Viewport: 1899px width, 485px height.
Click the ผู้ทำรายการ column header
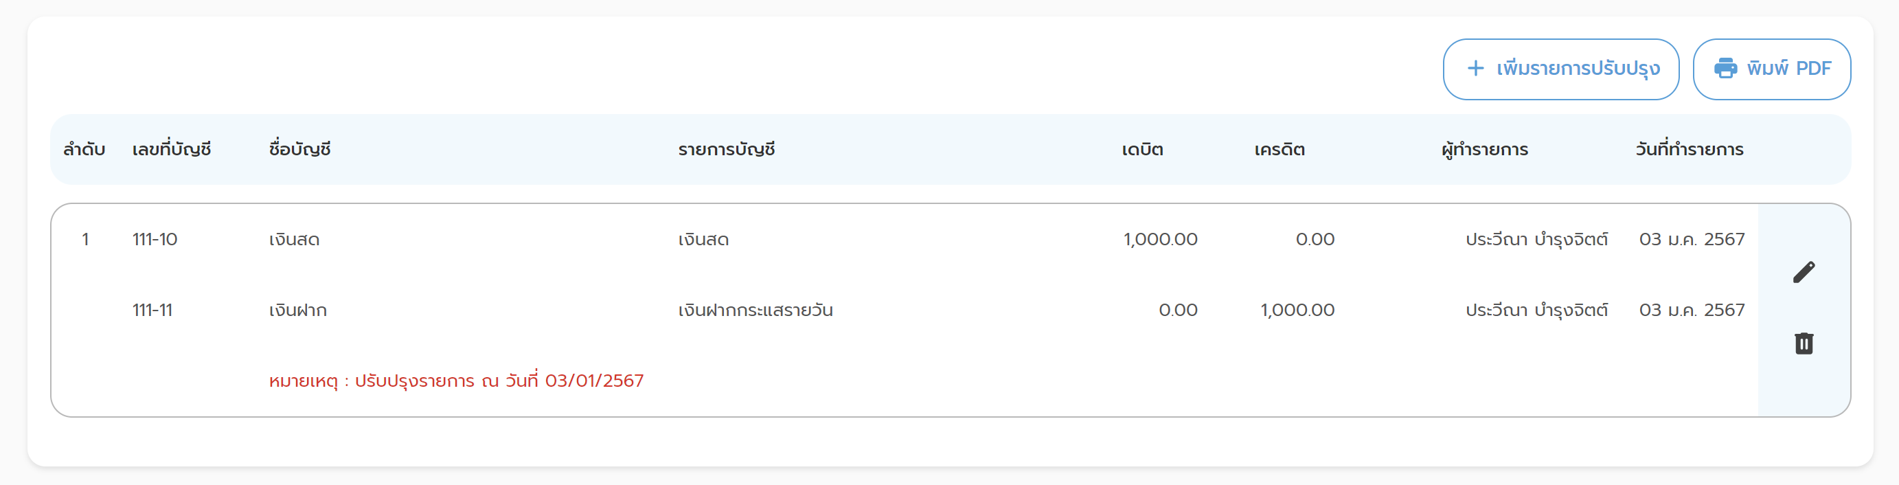coord(1484,150)
